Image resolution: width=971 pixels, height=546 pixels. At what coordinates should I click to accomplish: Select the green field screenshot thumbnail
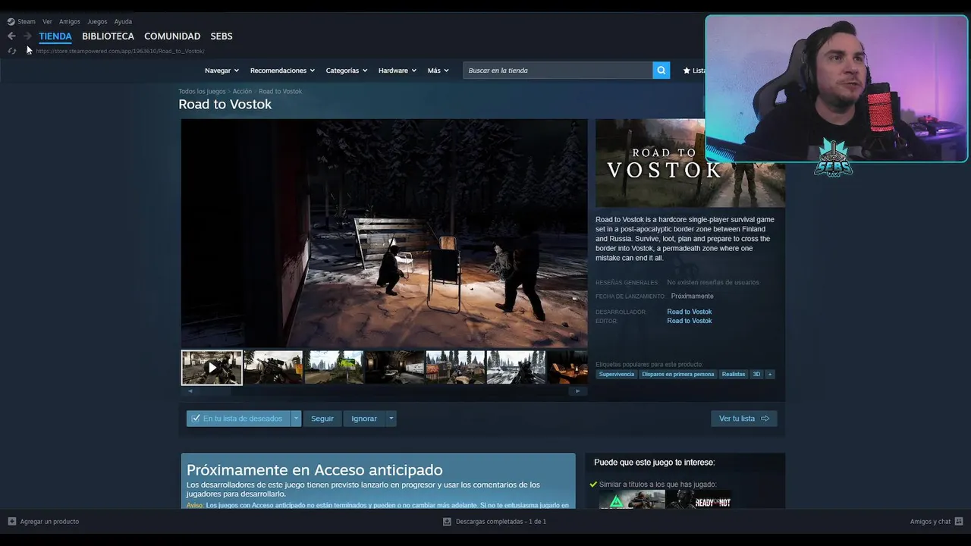pyautogui.click(x=334, y=367)
